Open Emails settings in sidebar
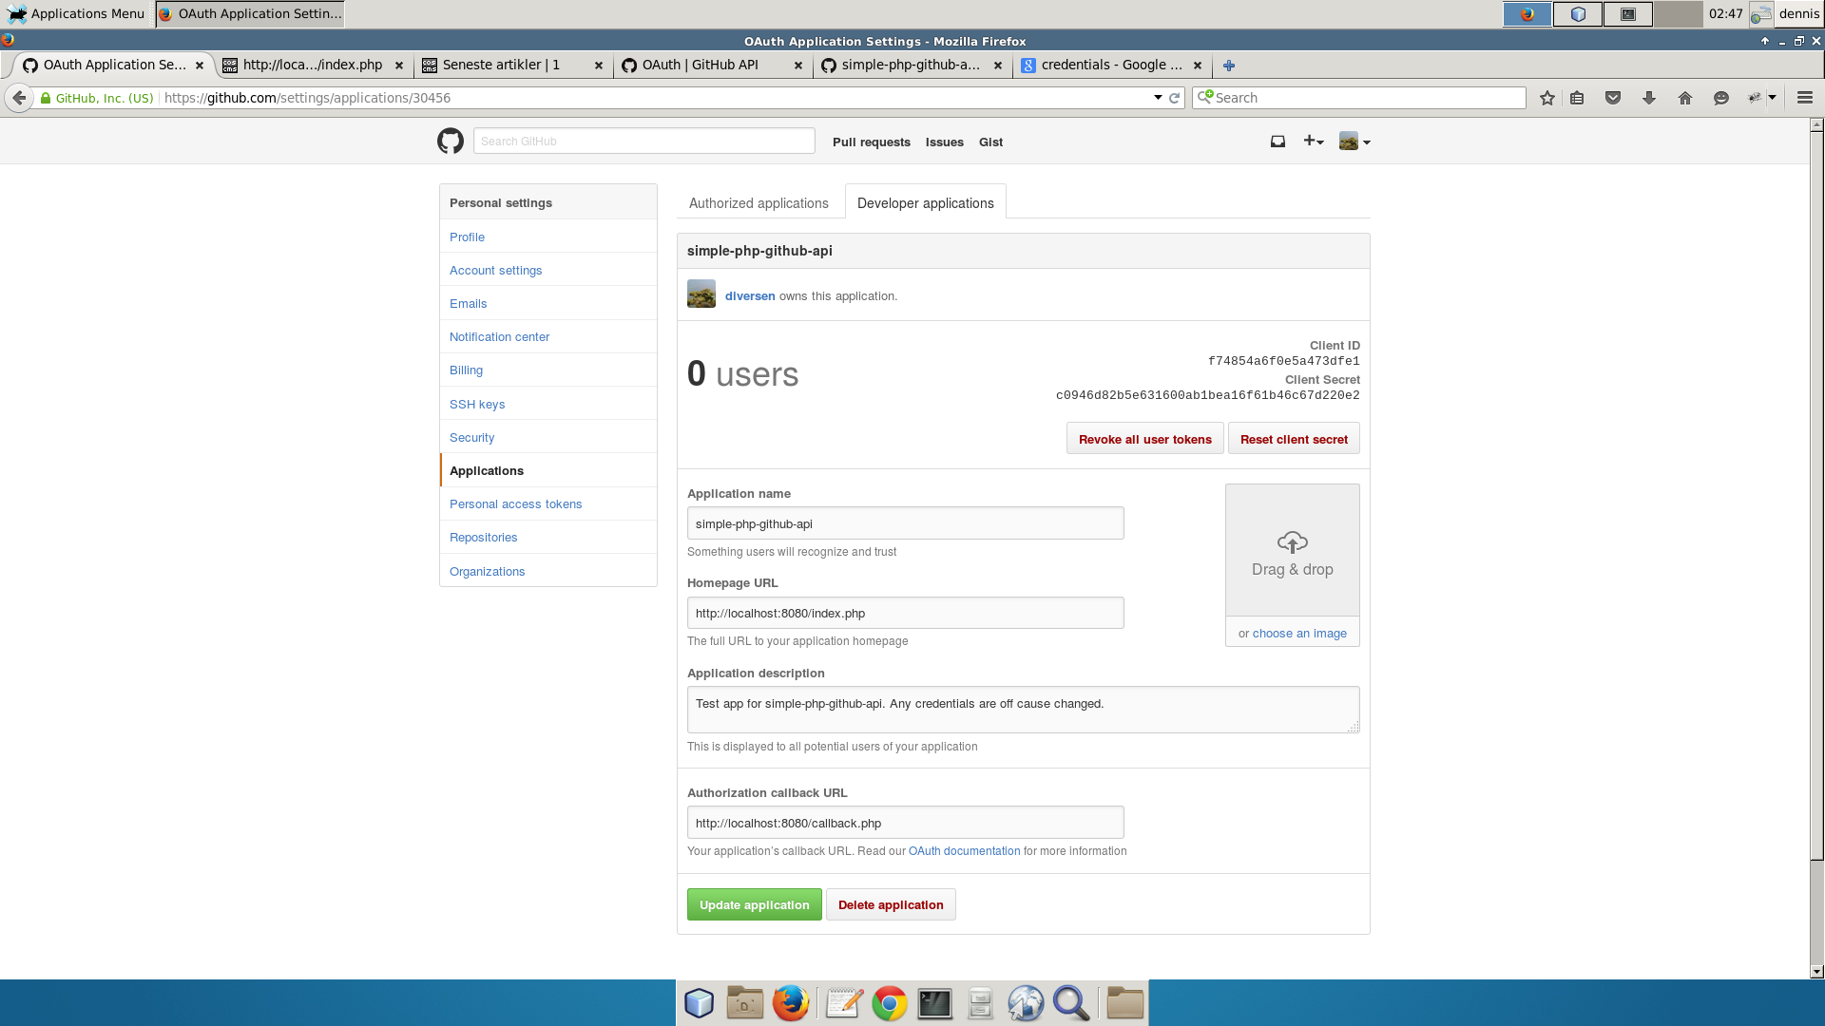1825x1026 pixels. tap(548, 303)
